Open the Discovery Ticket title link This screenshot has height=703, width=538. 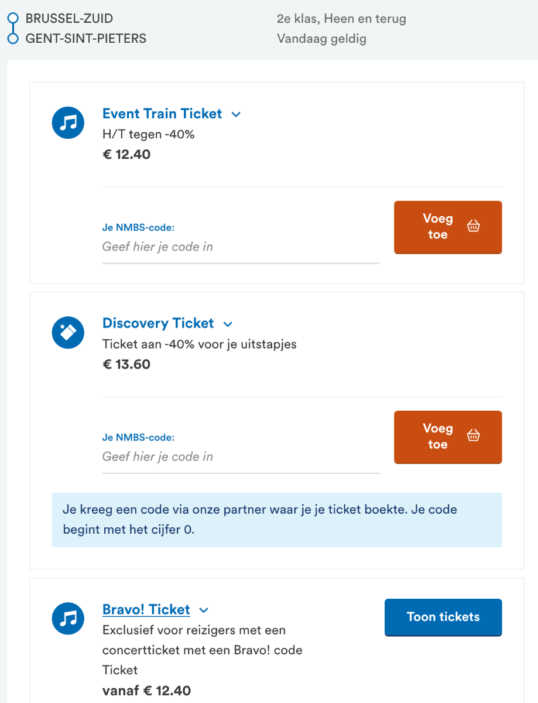[x=158, y=323]
